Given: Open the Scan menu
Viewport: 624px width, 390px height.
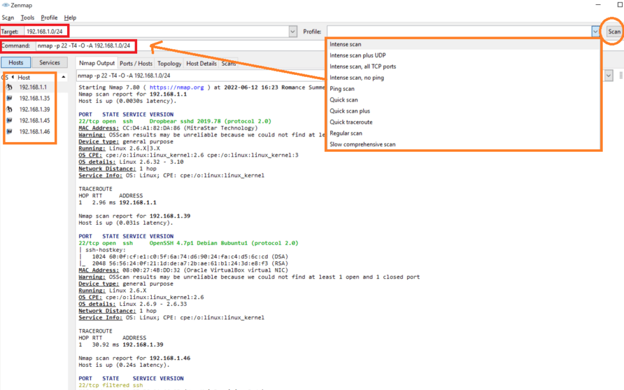Looking at the screenshot, I should (8, 18).
